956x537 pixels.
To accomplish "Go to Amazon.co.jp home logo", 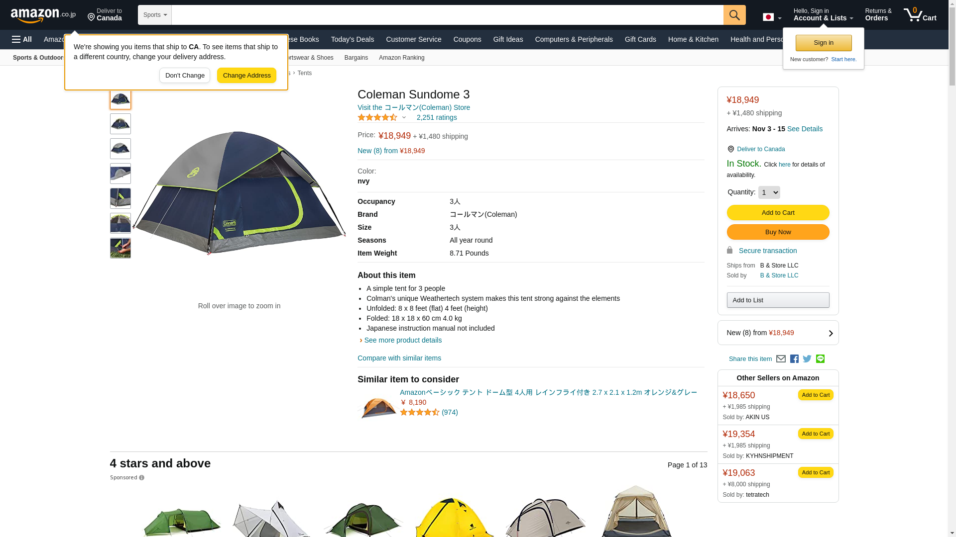I will pos(43,15).
